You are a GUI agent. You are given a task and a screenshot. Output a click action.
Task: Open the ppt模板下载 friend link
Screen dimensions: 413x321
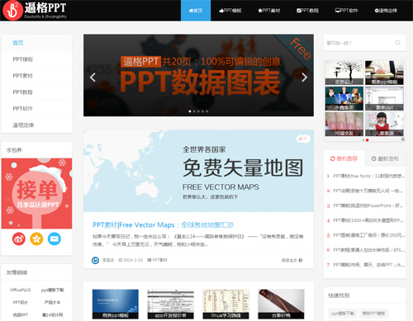click(52, 290)
